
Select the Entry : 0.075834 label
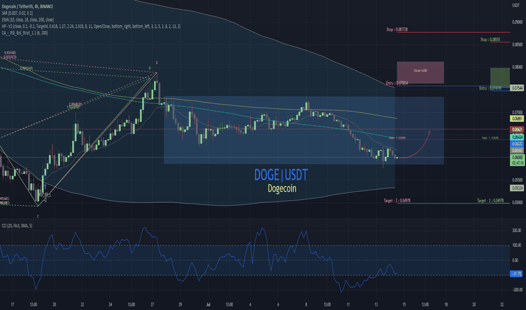pyautogui.click(x=397, y=83)
